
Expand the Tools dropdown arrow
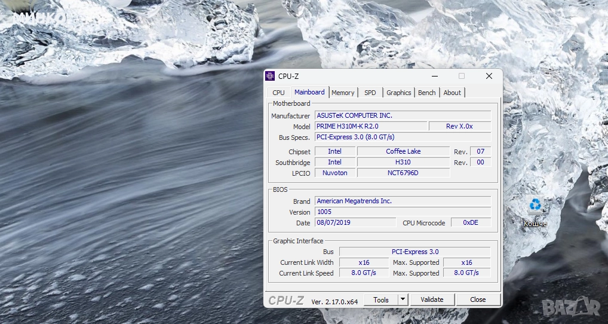pos(403,299)
